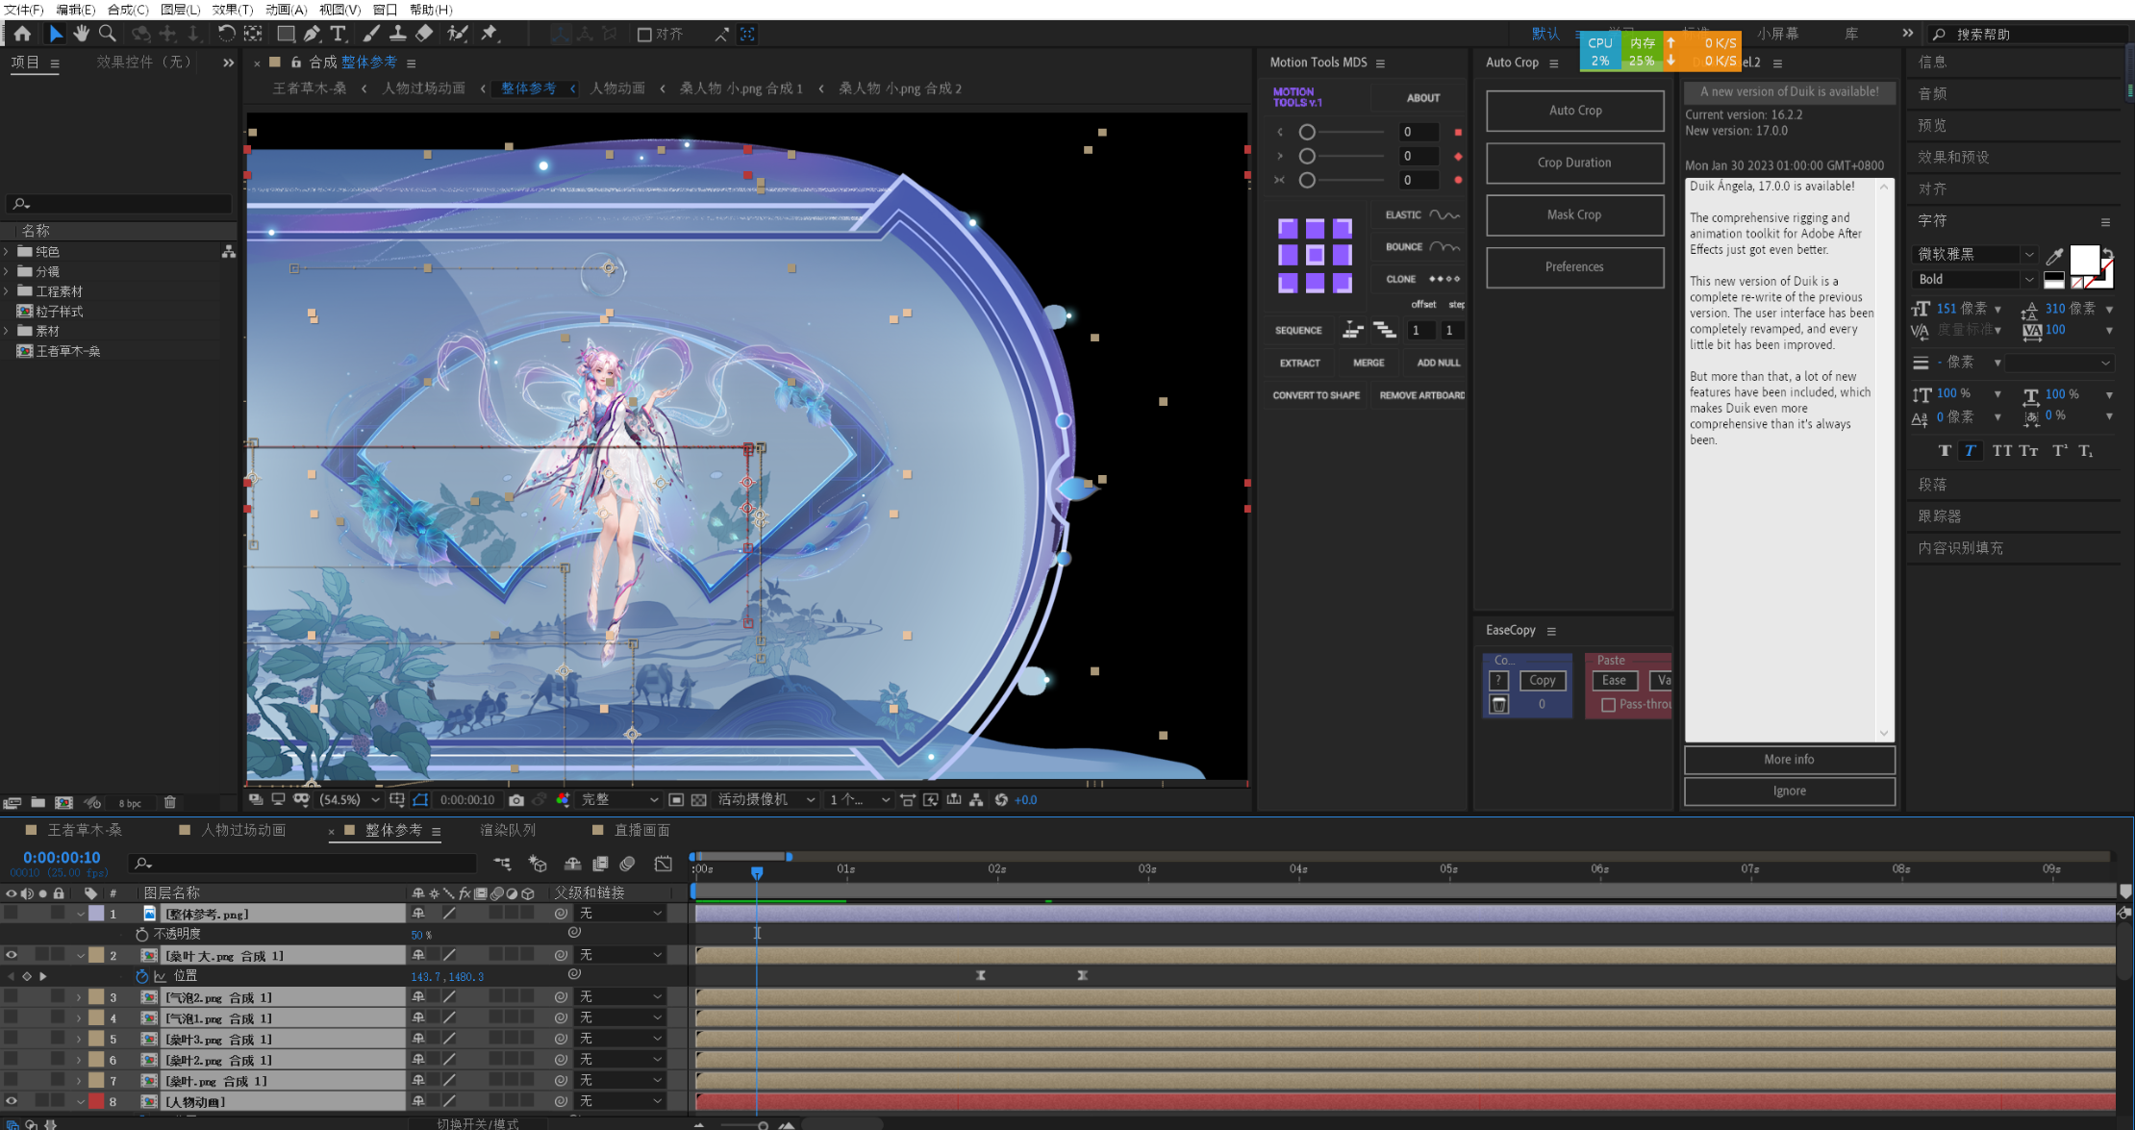Viewport: 2135px width, 1130px height.
Task: Click the Copy button in EaseCopy
Action: [1542, 680]
